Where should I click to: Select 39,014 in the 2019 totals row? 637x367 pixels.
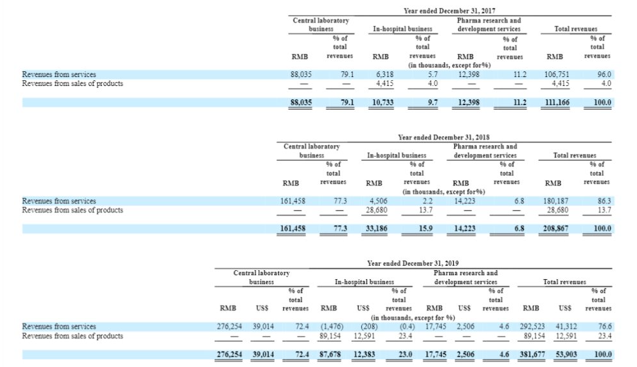(264, 354)
